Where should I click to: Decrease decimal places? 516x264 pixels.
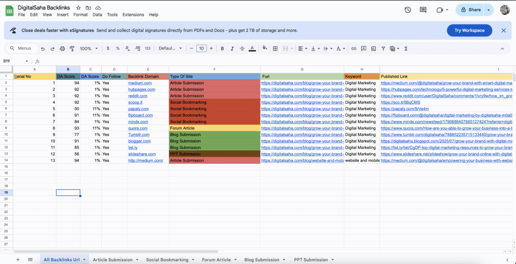[x=127, y=48]
